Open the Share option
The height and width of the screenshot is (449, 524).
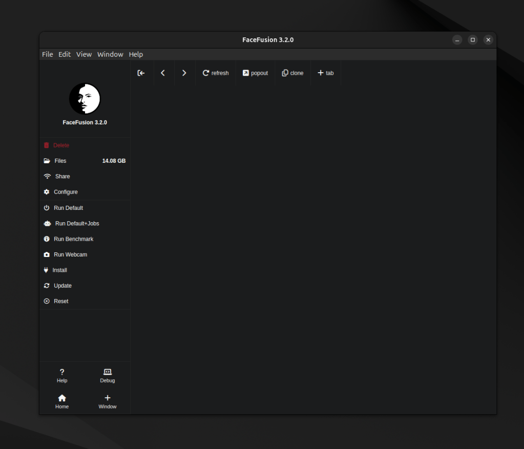click(62, 176)
